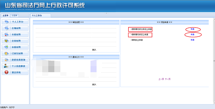Select the 律师执业申请 item text
The width and height of the screenshot is (215, 109).
click(137, 40)
